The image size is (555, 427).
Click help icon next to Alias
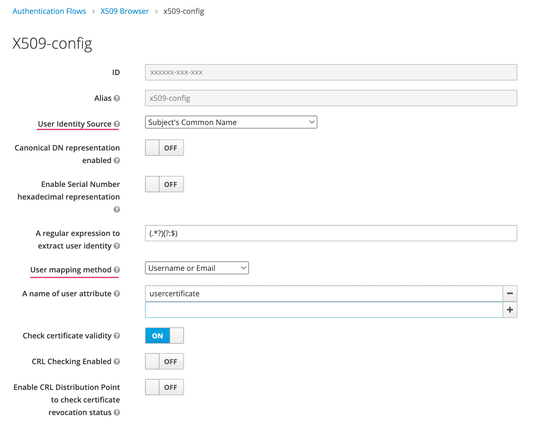click(x=117, y=98)
